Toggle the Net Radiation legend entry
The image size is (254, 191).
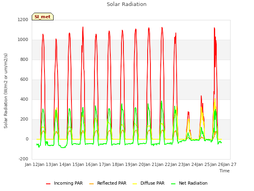(189, 183)
